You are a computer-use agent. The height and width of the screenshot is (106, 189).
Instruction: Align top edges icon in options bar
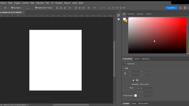tap(76, 8)
